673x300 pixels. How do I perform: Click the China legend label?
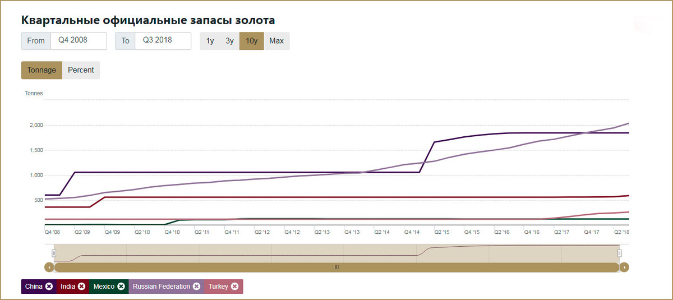click(x=34, y=287)
